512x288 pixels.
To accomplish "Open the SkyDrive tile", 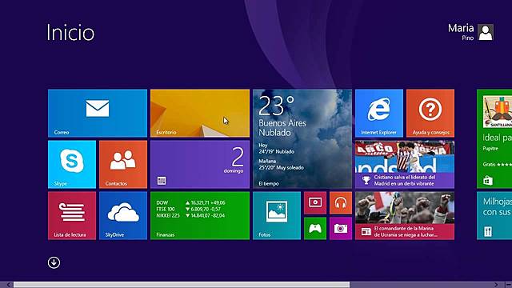I will click(123, 215).
